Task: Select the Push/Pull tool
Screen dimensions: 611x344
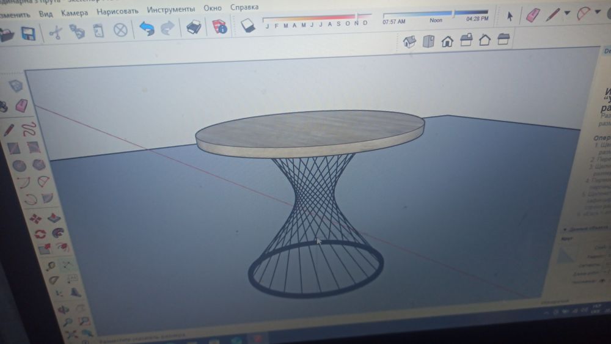Action: (54, 217)
